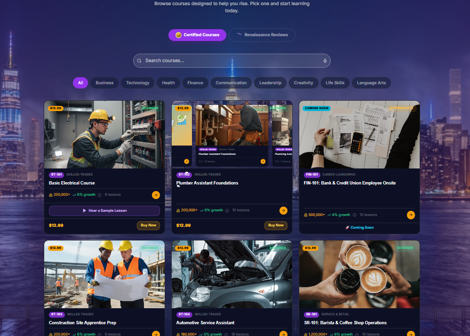The width and height of the screenshot is (470, 336).
Task: Click Coming Soon label under FIN-101
Action: [x=359, y=227]
